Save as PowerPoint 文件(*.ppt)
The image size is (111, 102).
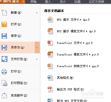pyautogui.click(x=75, y=43)
